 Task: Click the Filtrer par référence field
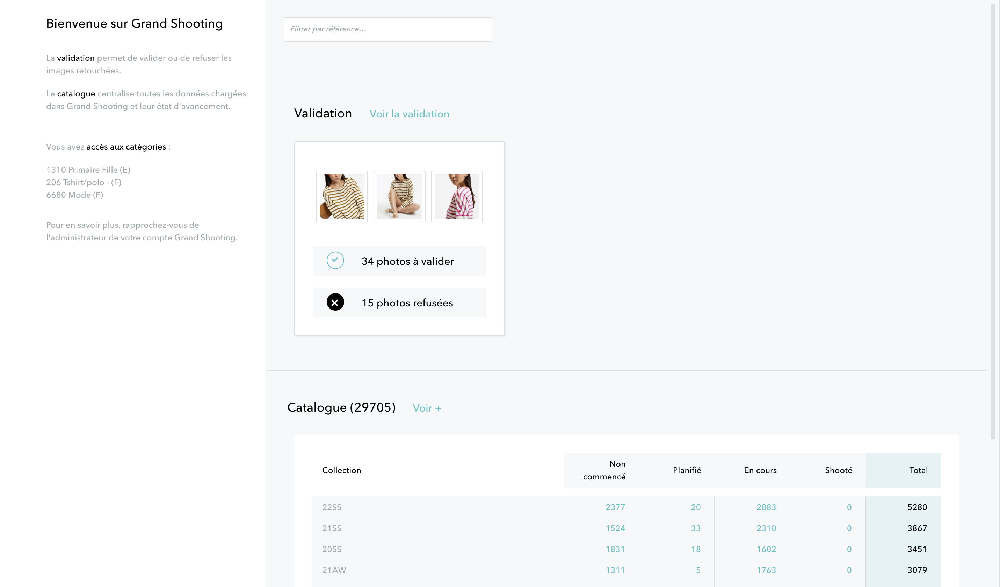(387, 29)
